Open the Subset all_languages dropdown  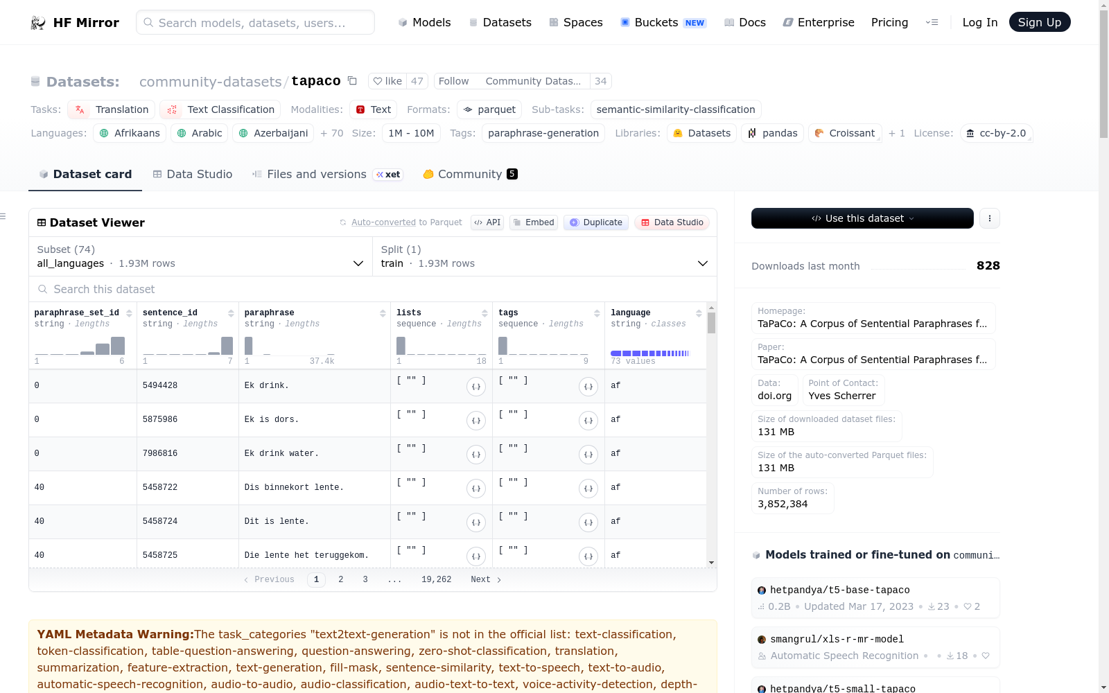[201, 256]
